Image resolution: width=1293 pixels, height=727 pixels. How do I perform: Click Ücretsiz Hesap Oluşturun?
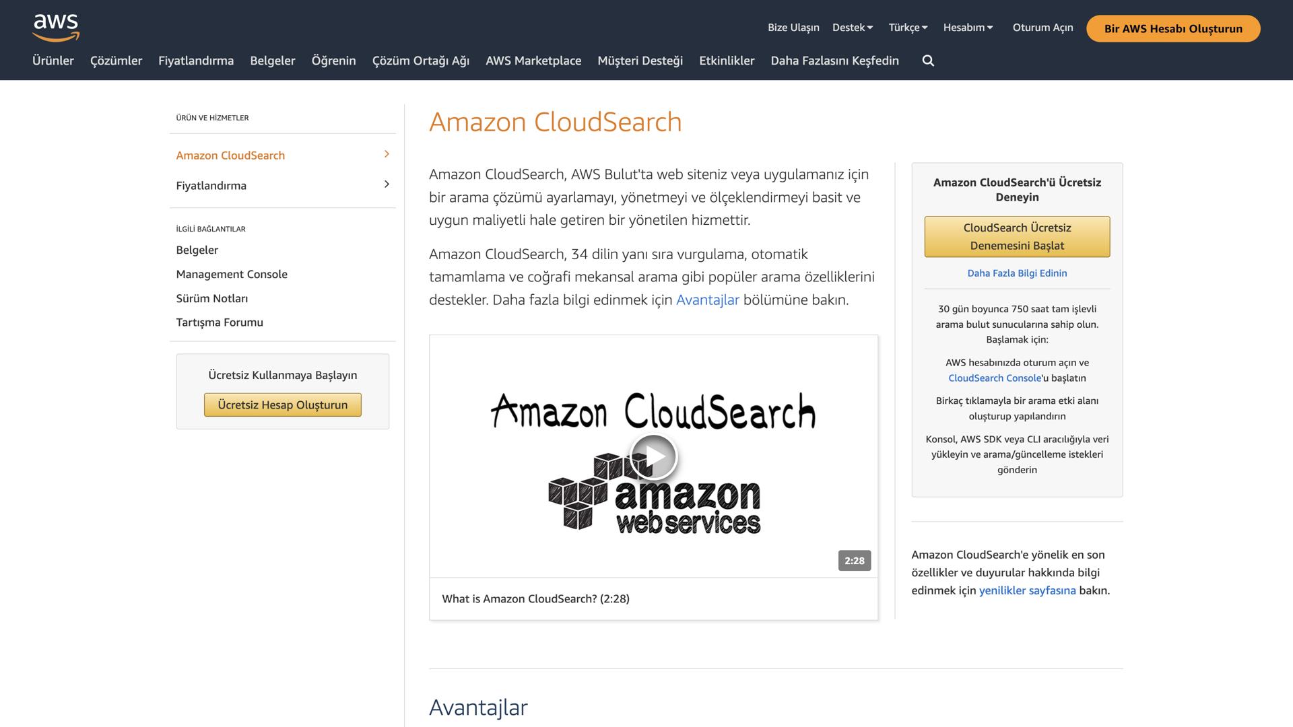pos(282,405)
